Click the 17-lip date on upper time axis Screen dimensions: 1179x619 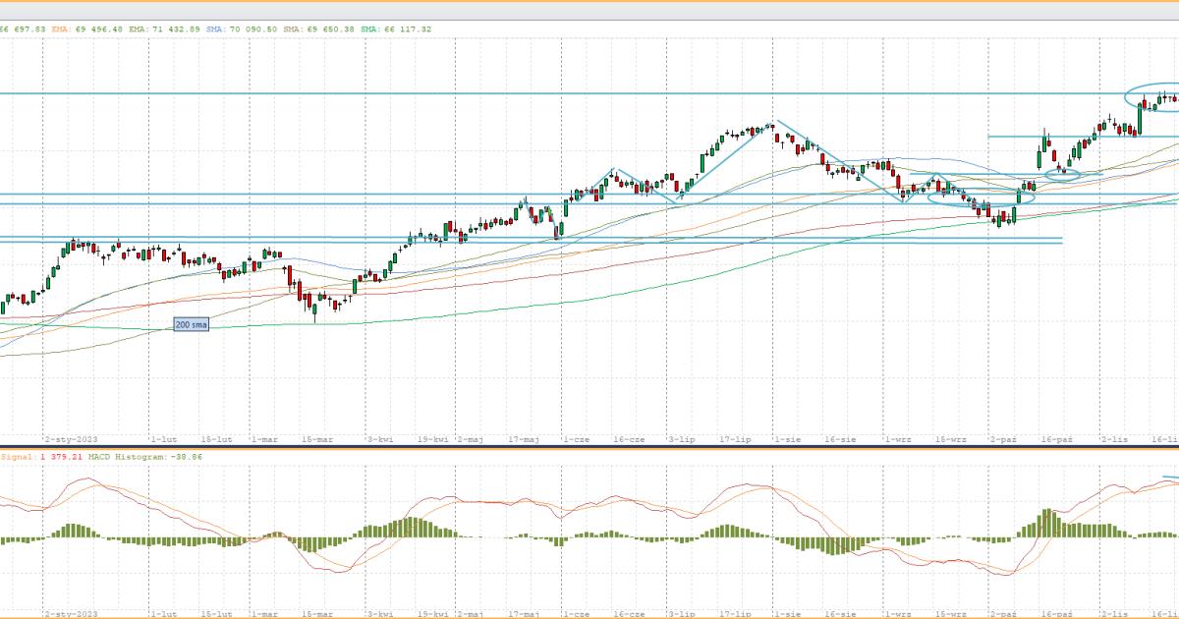736,441
